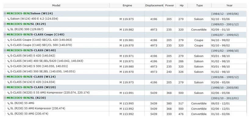Viewport: 250px width, 119px height.
Task: Collapse the MERCEDES-BENZ SL (R129) group
Action: point(5,24)
